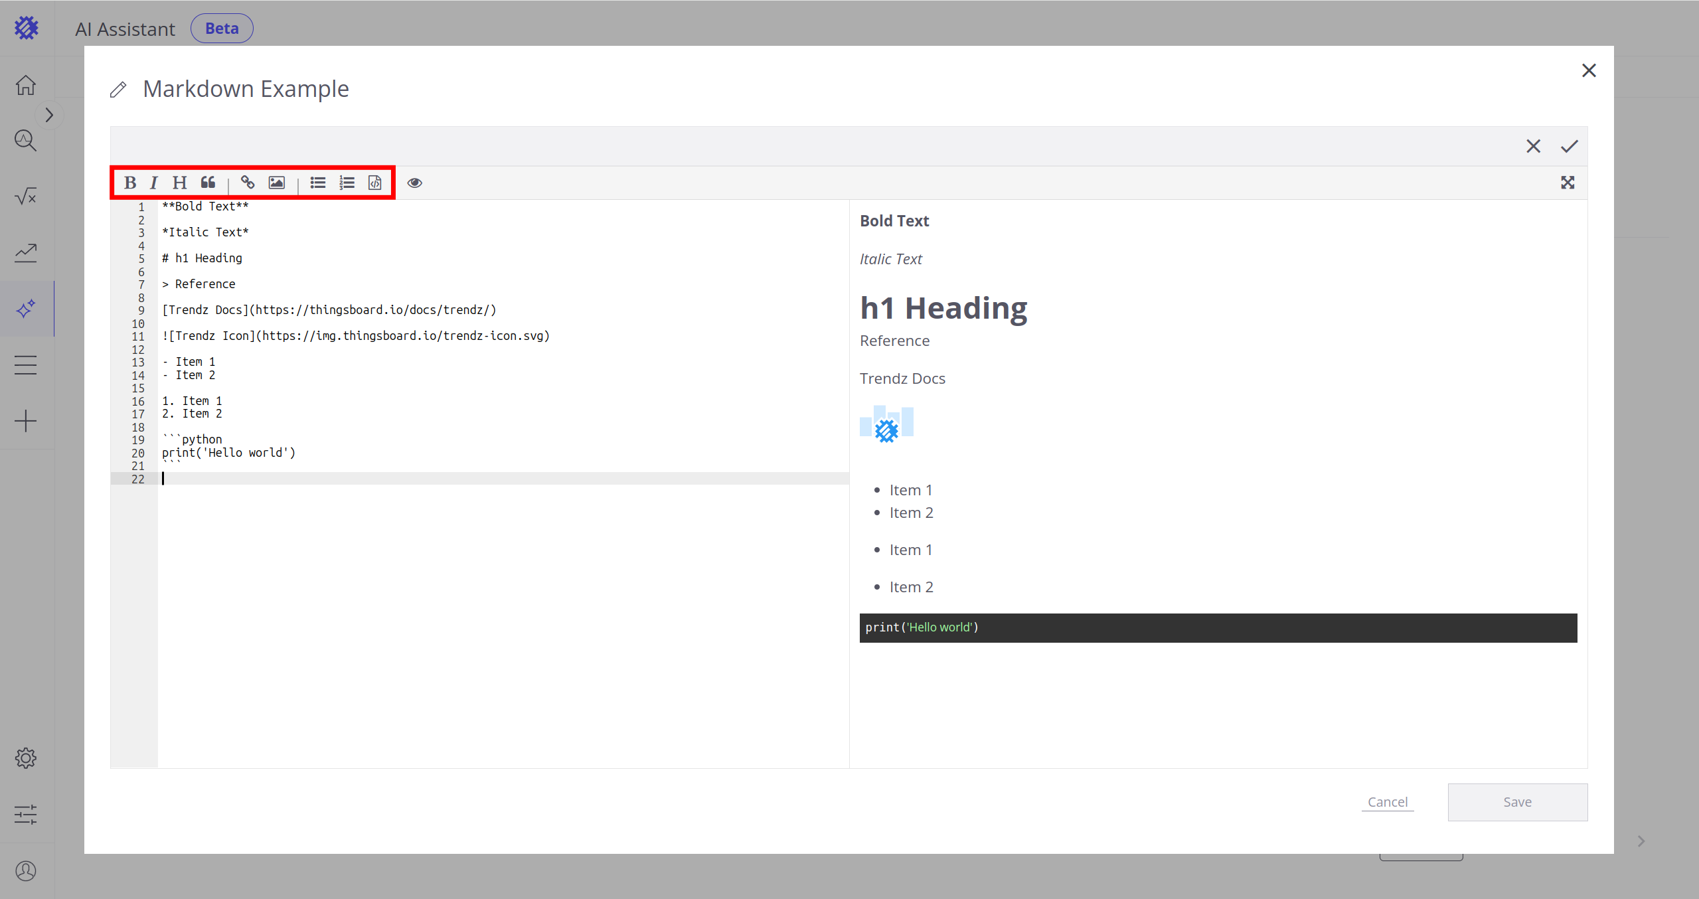Click the '**Bold Text**' source line

pyautogui.click(x=205, y=206)
